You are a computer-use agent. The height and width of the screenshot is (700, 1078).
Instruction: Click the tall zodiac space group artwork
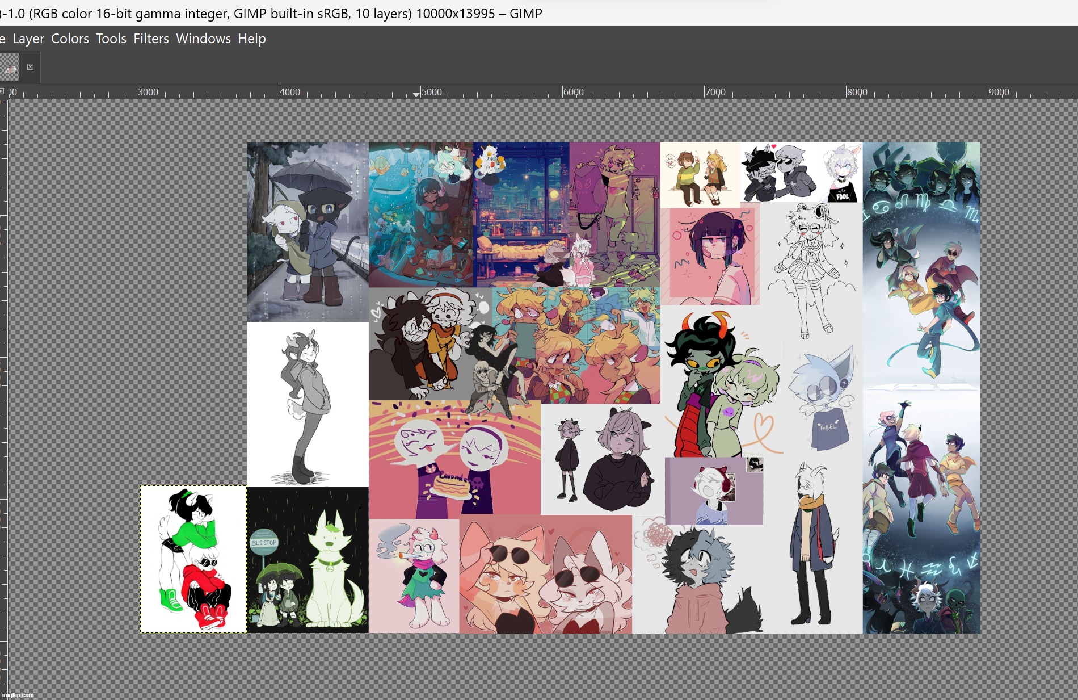click(921, 388)
